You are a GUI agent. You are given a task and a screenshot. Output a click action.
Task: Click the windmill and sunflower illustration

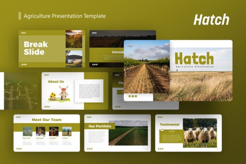click(59, 94)
